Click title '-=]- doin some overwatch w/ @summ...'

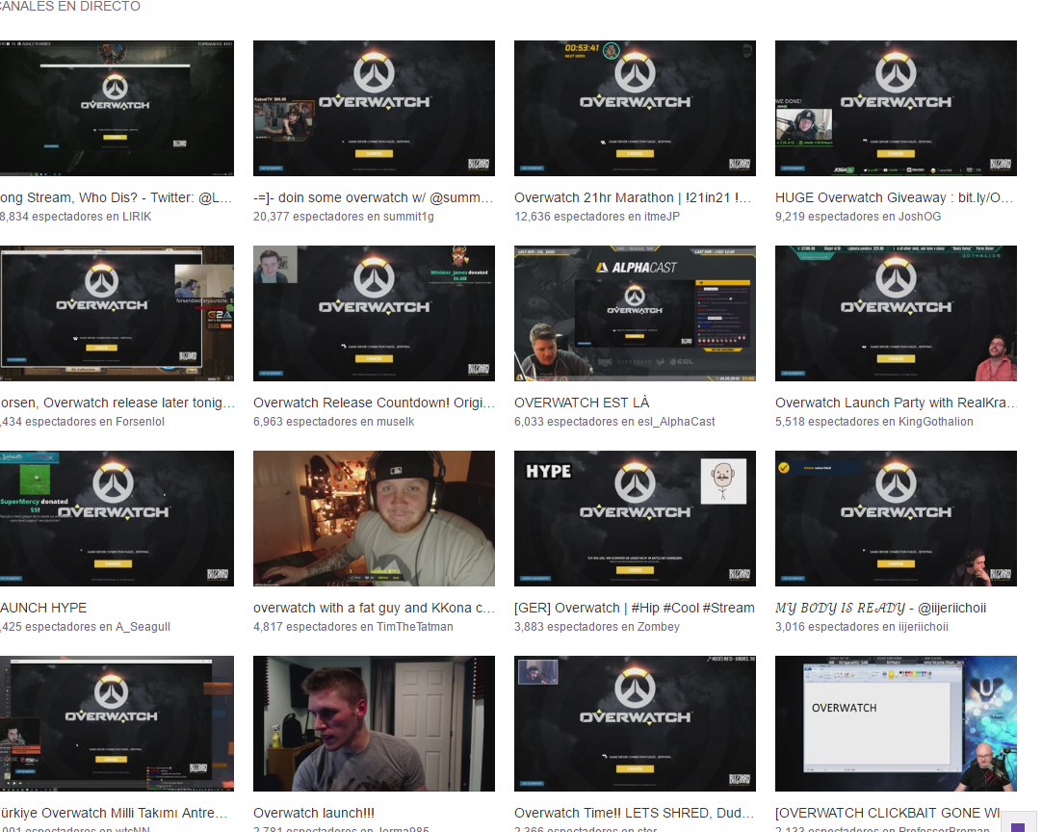[373, 197]
